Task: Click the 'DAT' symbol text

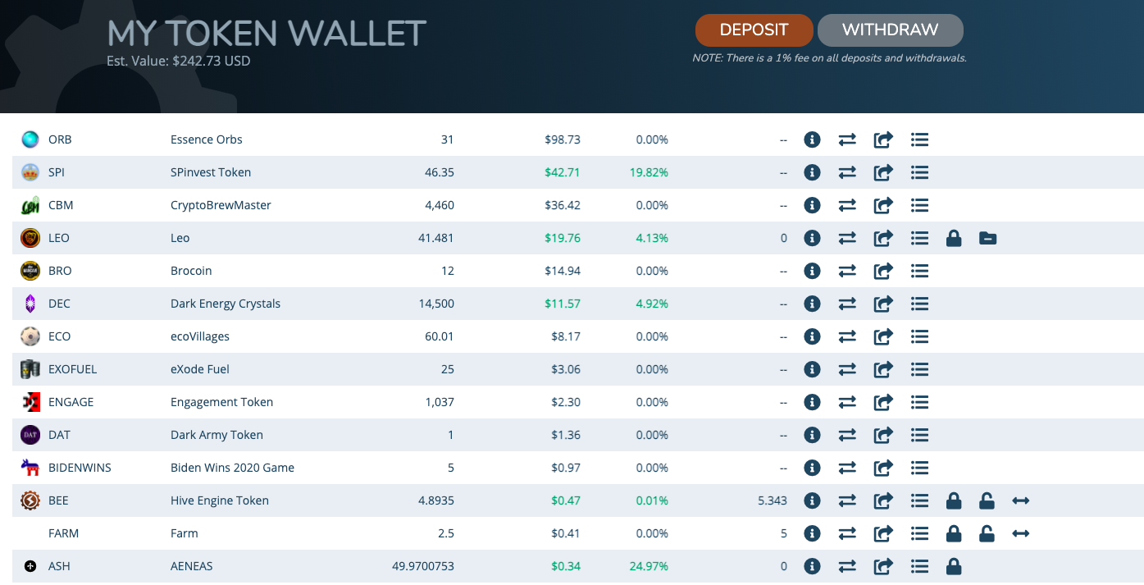Action: pos(60,435)
